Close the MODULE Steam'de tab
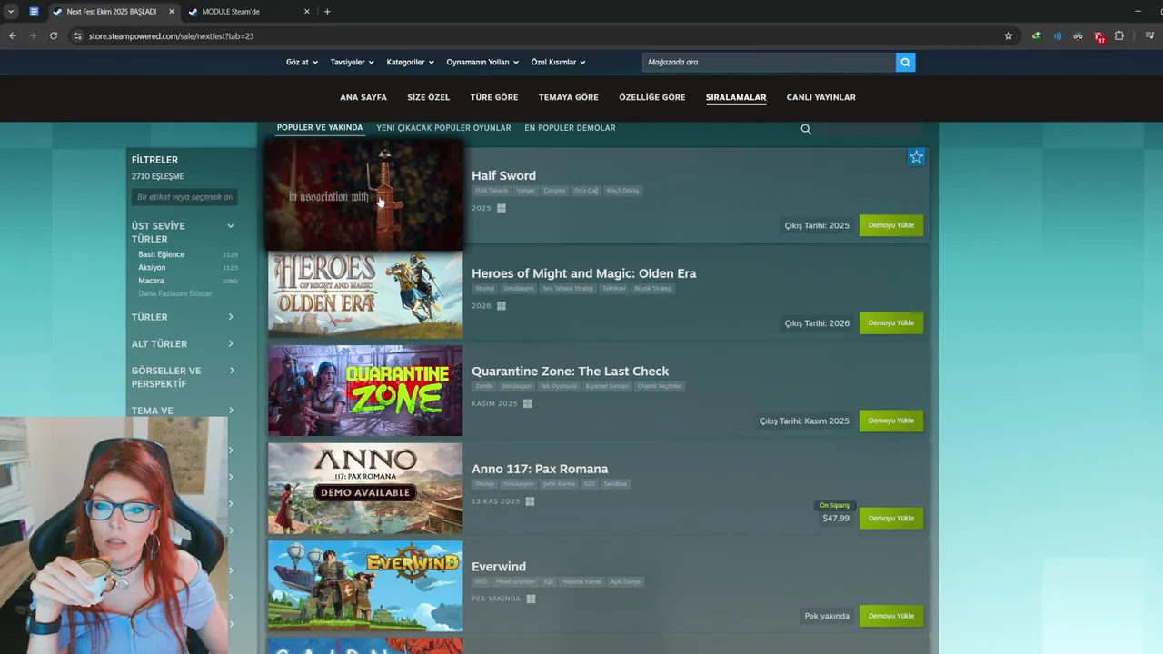 [306, 12]
